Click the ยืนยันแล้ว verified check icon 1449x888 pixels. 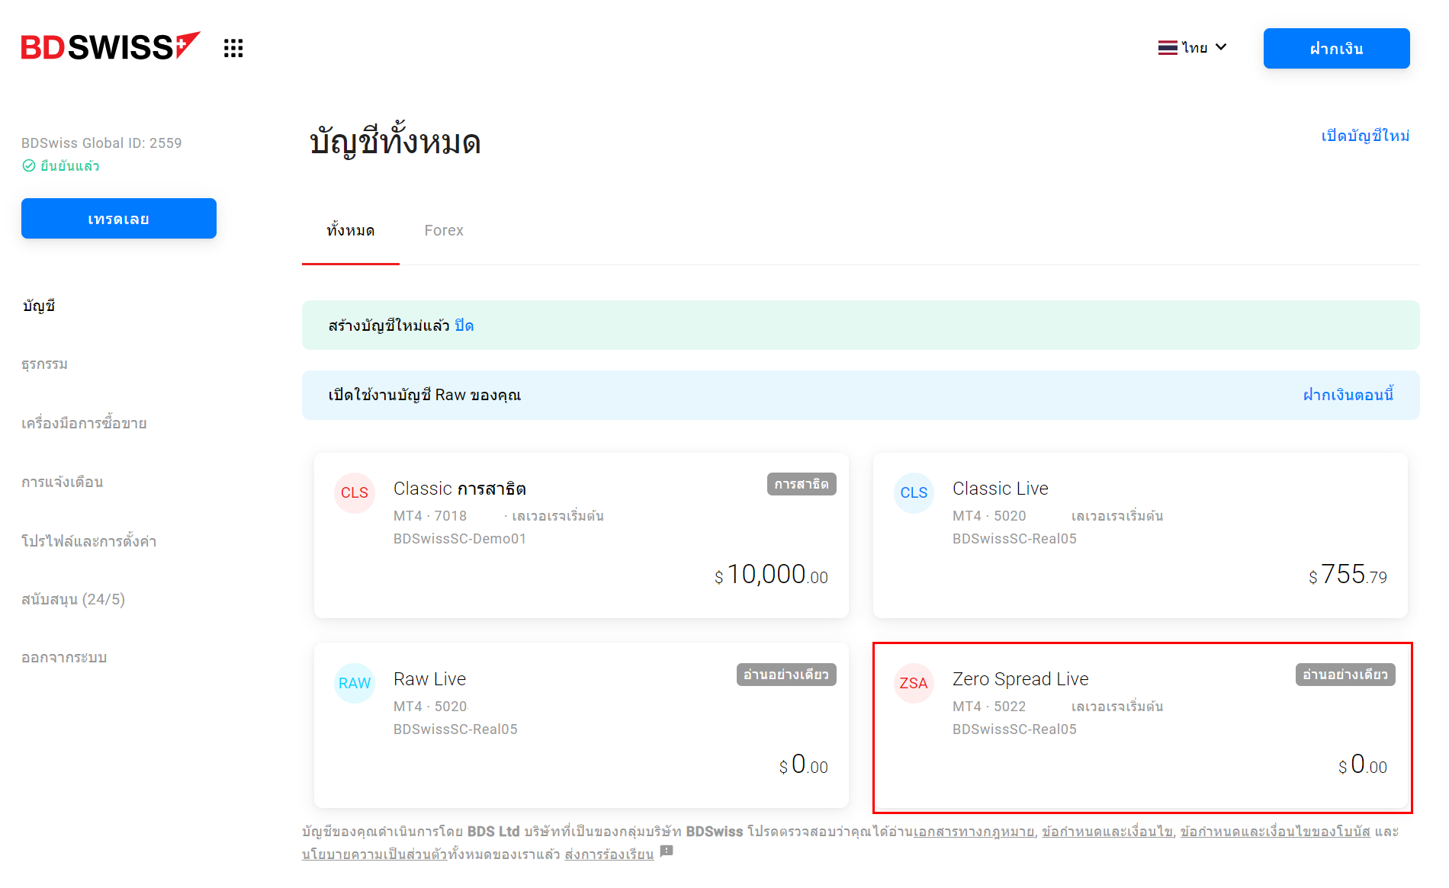29,165
